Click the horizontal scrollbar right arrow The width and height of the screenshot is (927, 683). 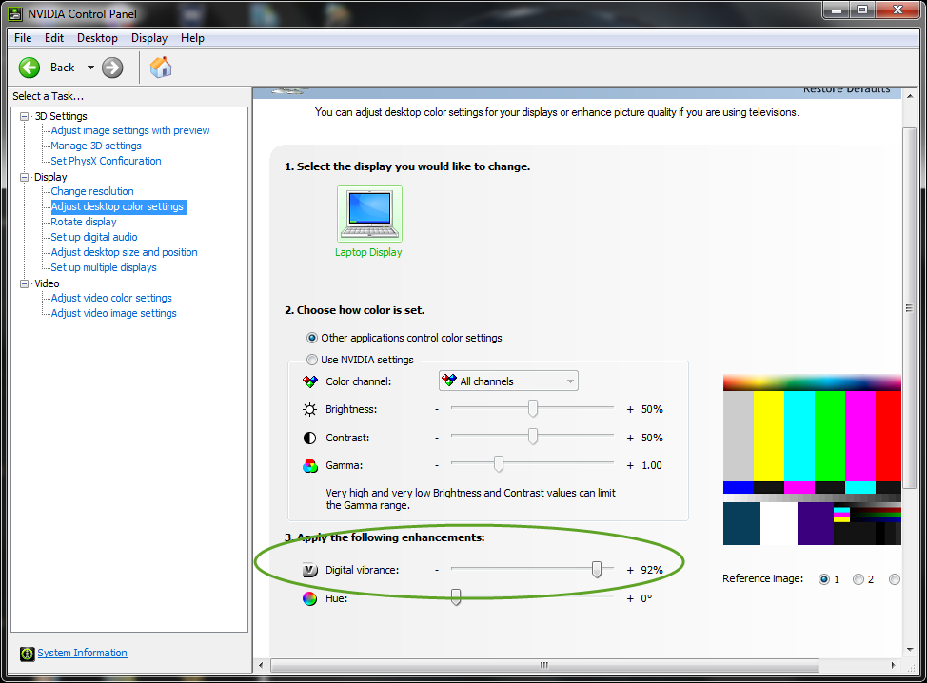point(894,665)
